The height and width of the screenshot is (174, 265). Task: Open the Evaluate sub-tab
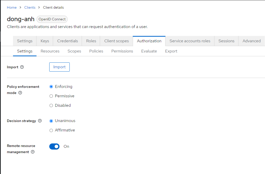[x=149, y=51]
